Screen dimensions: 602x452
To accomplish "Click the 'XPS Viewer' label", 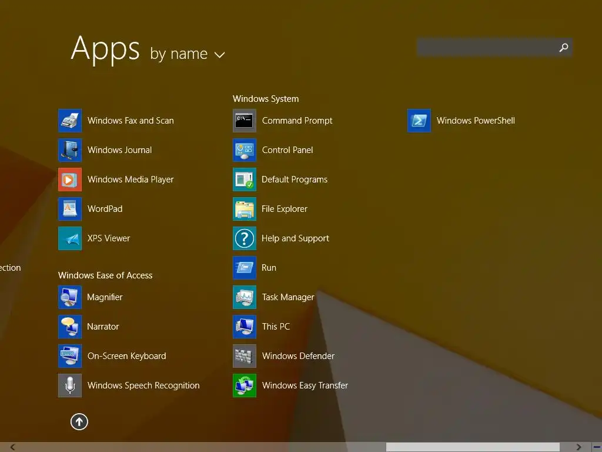I will [109, 238].
